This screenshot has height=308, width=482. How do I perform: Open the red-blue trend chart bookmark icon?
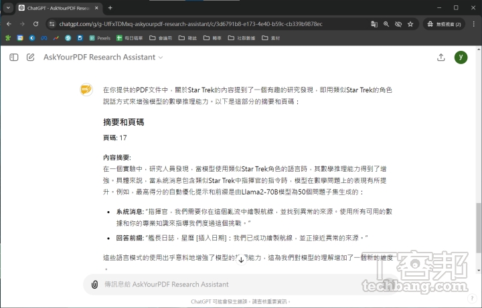(56, 38)
